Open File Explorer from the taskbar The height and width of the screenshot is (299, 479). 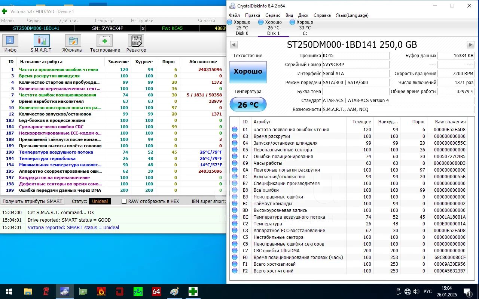pyautogui.click(x=28, y=292)
